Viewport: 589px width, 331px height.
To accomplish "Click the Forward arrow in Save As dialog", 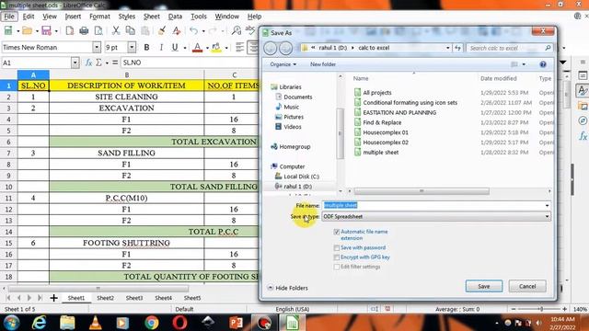I will [x=286, y=48].
